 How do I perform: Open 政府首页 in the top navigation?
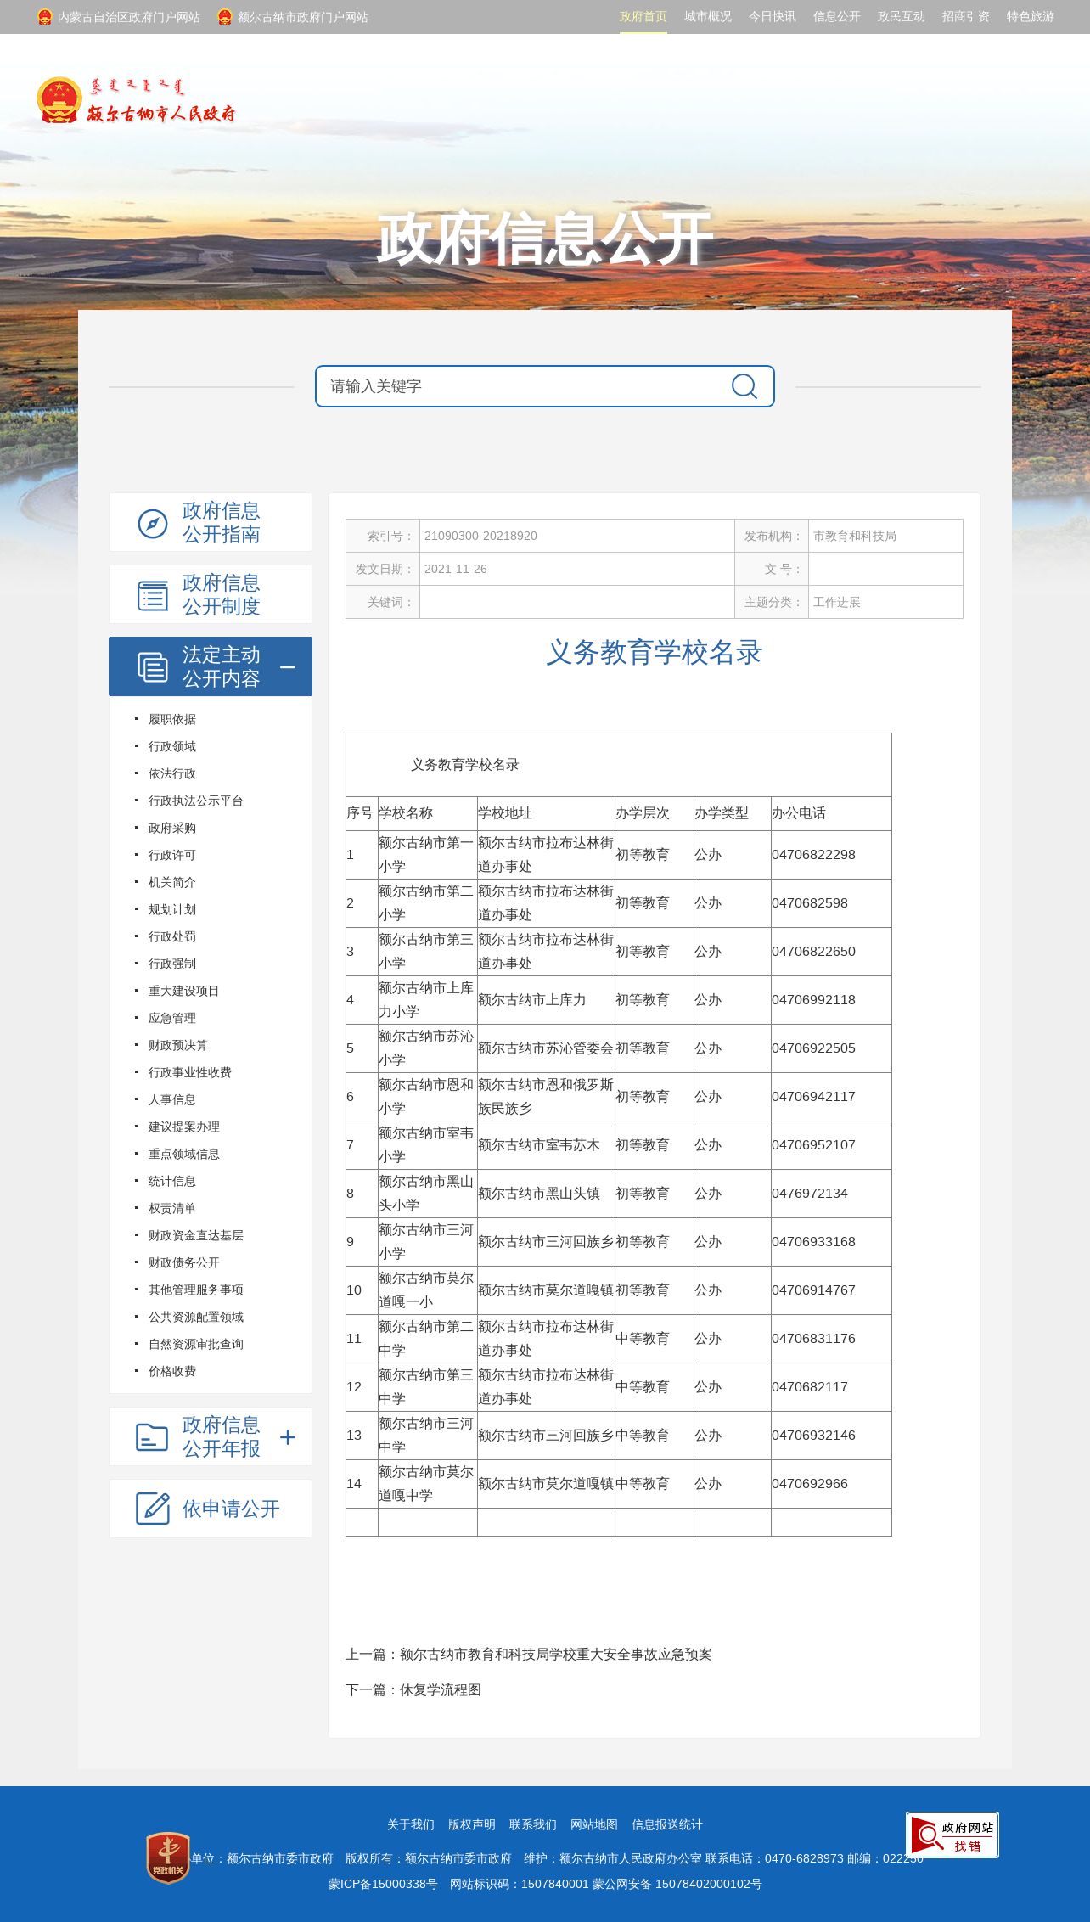(x=643, y=17)
